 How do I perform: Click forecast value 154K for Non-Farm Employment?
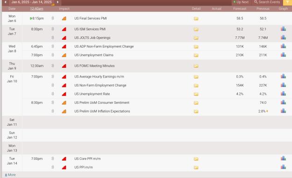(240, 85)
